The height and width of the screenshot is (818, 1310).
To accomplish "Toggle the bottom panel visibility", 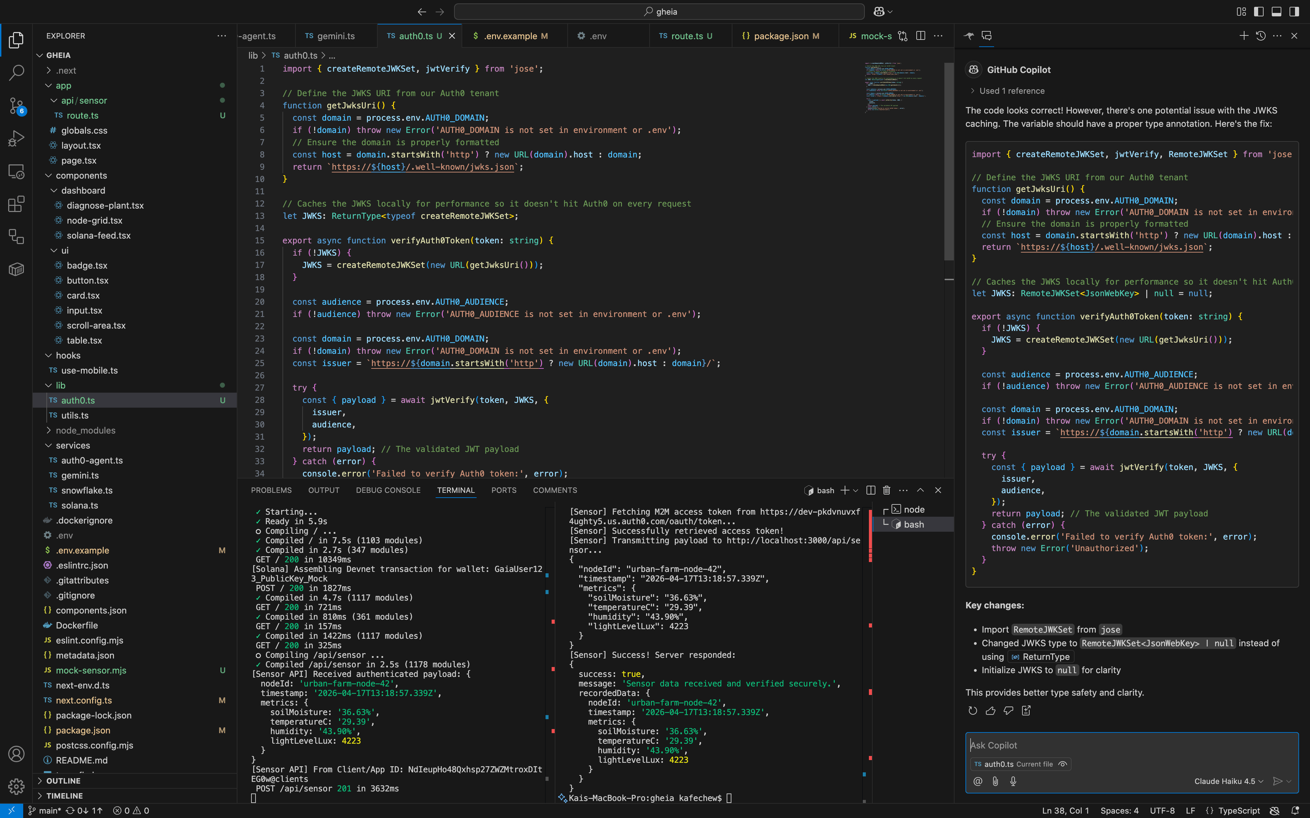I will coord(1276,11).
